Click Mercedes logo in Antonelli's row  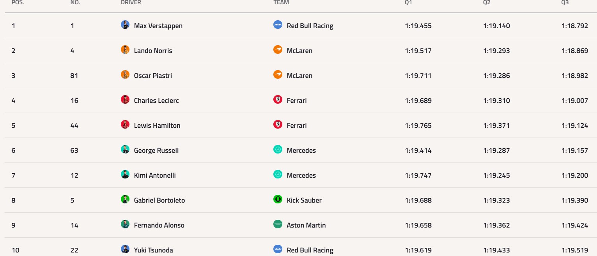pos(278,175)
